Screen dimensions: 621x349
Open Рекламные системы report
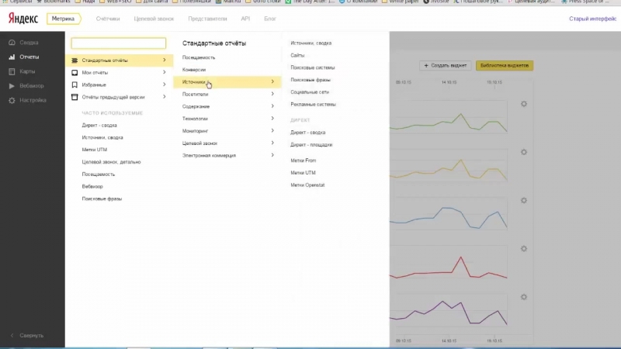pyautogui.click(x=313, y=105)
